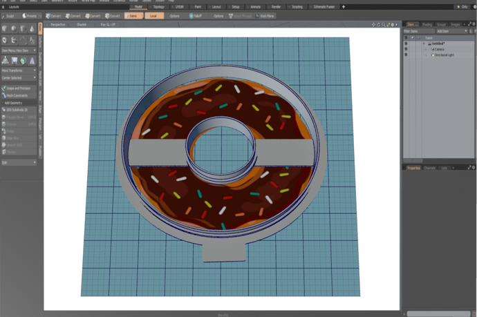Select the cube primitive tool
Screen dimensions: 477x317
pos(6,28)
